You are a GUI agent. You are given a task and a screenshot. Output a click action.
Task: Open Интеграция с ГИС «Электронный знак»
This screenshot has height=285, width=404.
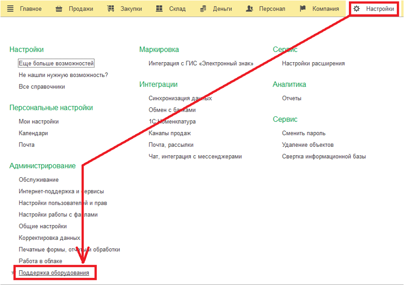click(x=201, y=63)
